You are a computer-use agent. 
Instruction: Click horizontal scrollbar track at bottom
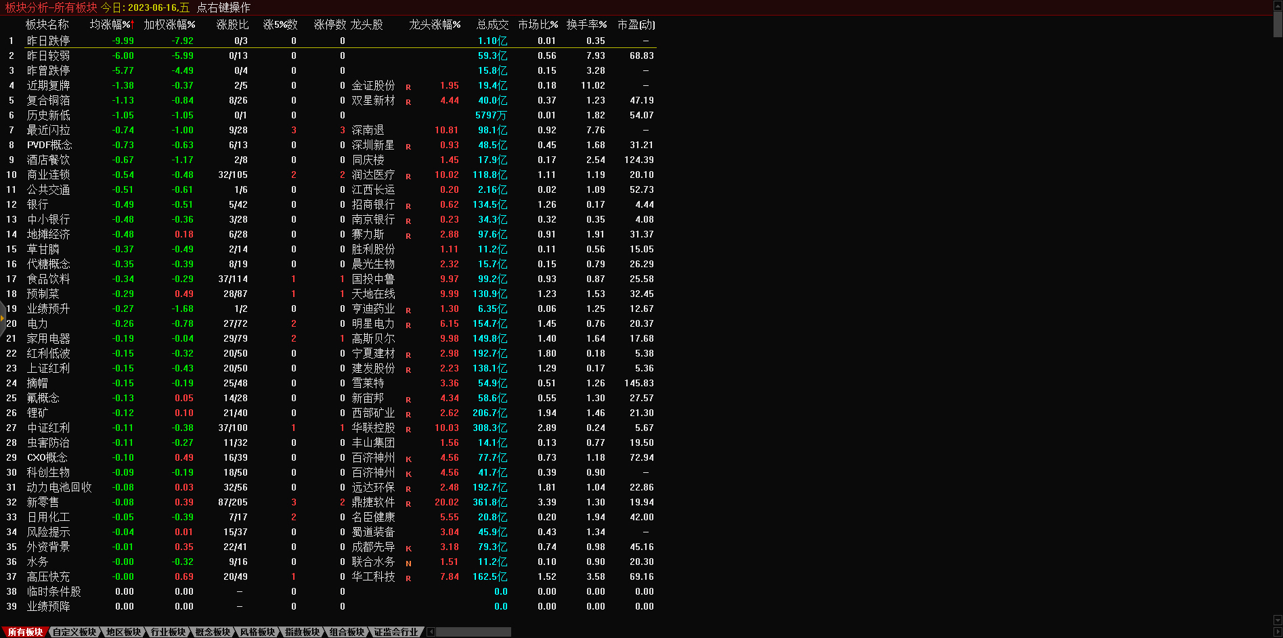click(474, 632)
